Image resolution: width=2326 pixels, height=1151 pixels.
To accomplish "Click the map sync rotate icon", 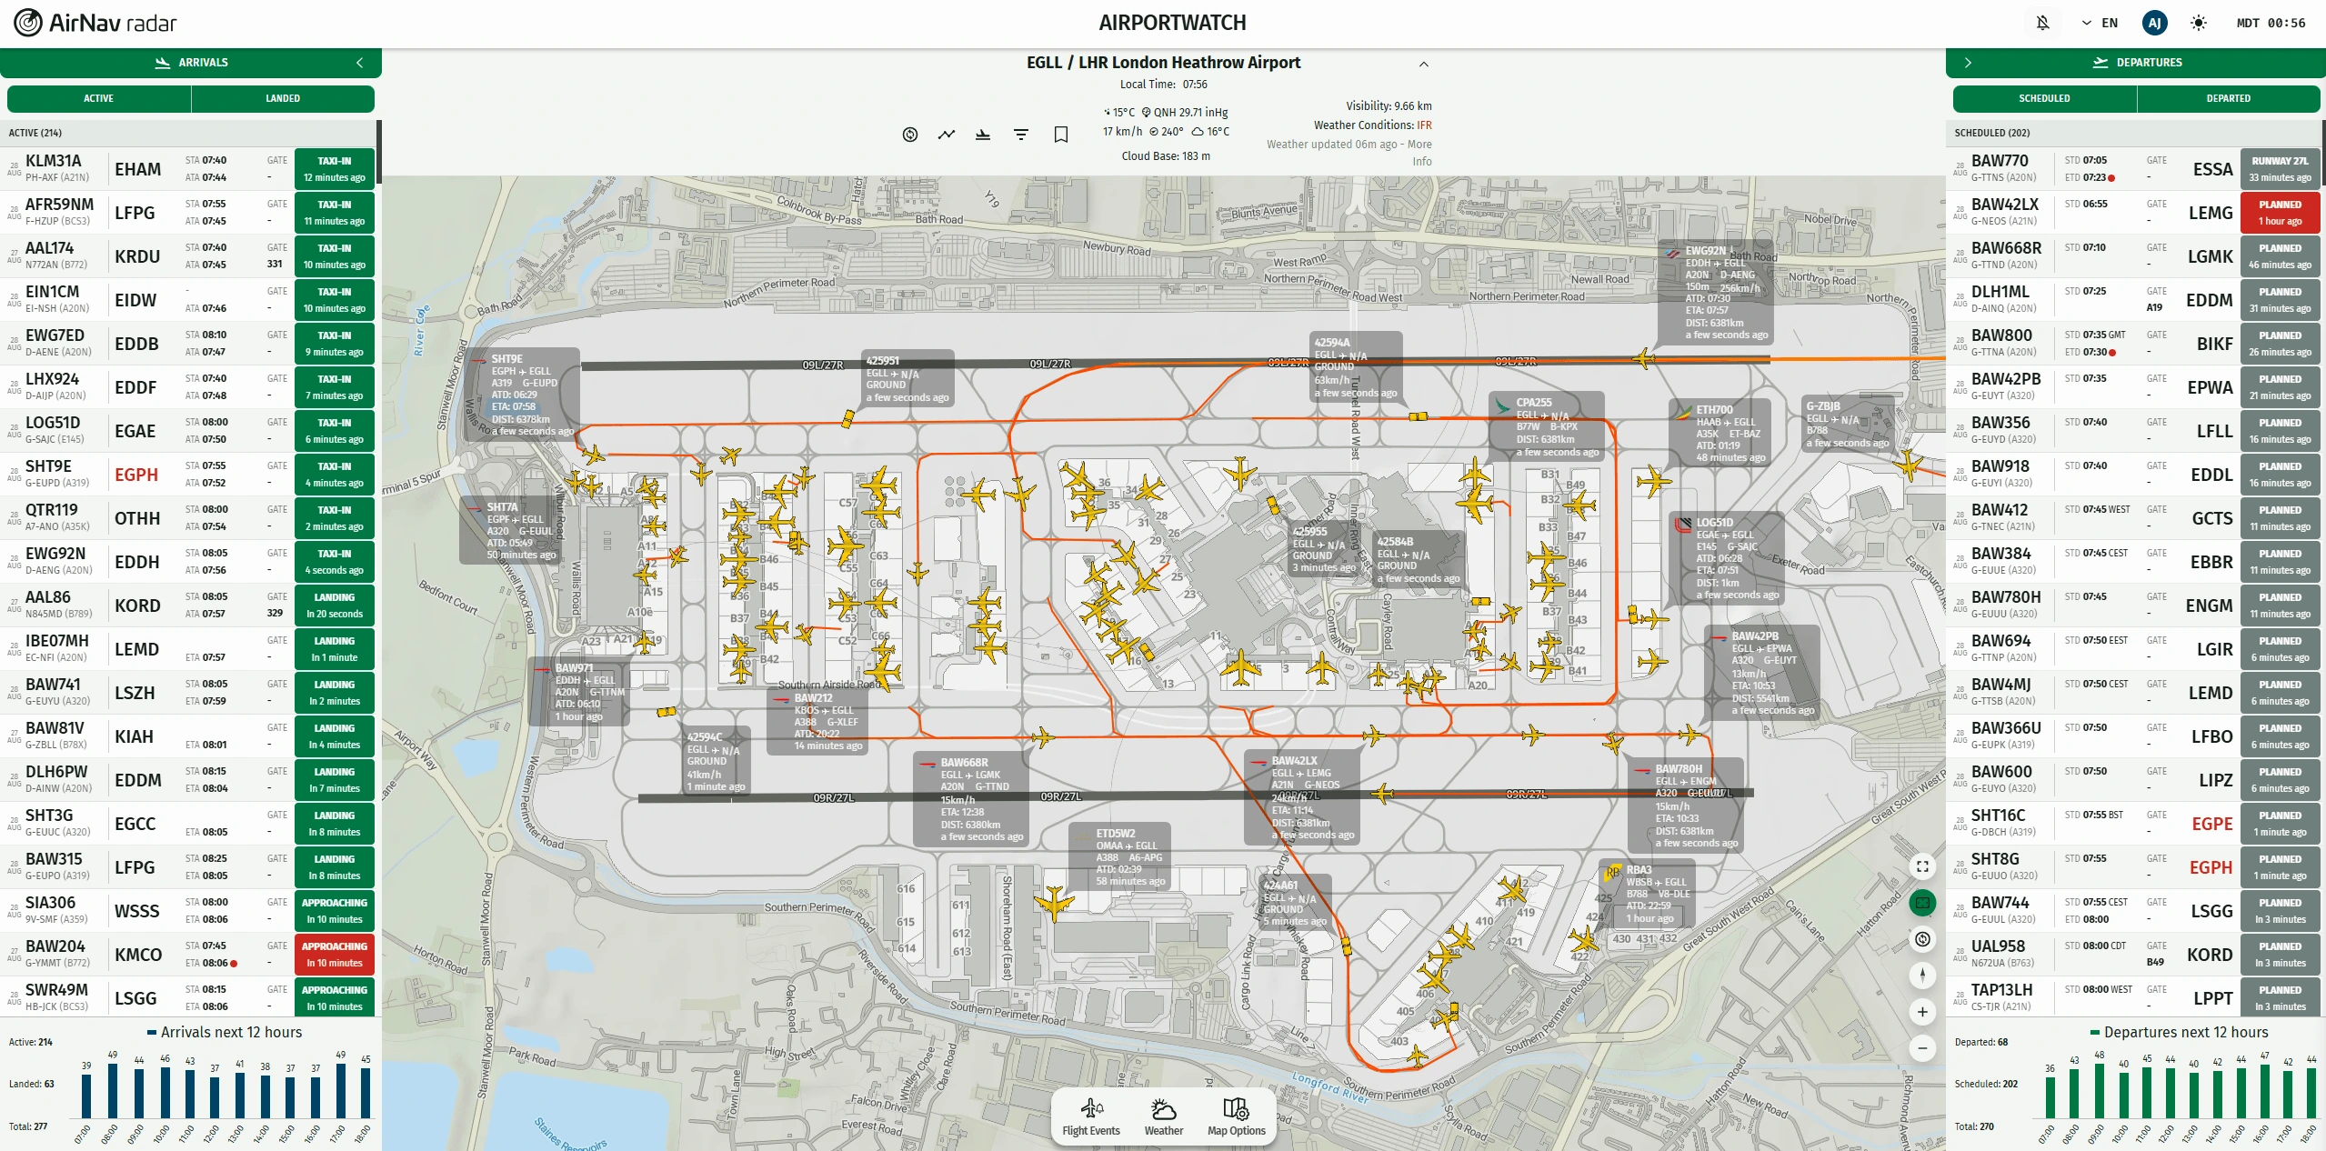I will click(x=1922, y=939).
